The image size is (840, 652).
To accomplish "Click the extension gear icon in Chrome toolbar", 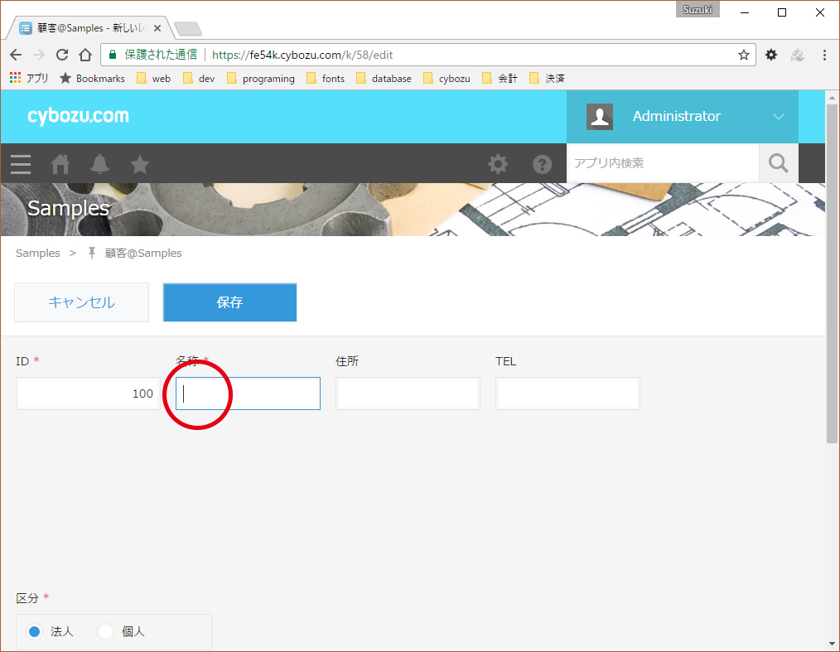I will [x=771, y=55].
